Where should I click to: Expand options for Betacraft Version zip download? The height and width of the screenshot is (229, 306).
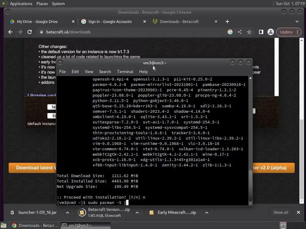[137, 213]
